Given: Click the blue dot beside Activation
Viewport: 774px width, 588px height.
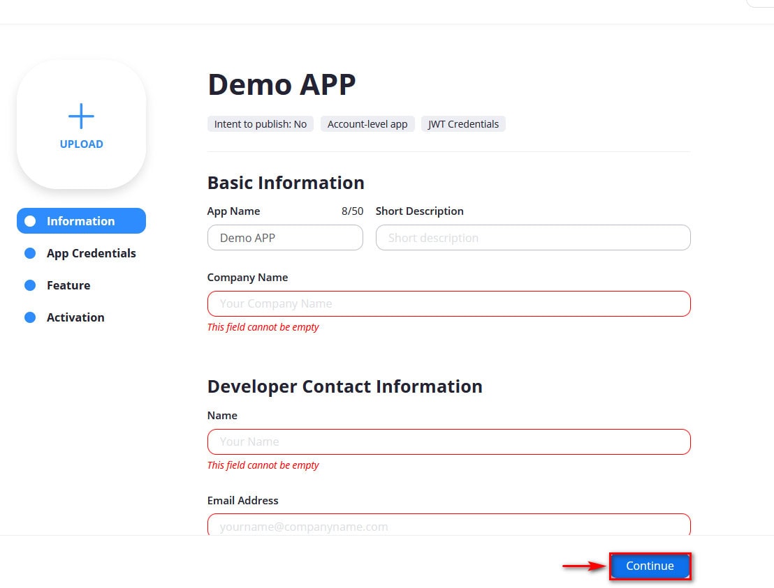Looking at the screenshot, I should pos(29,317).
